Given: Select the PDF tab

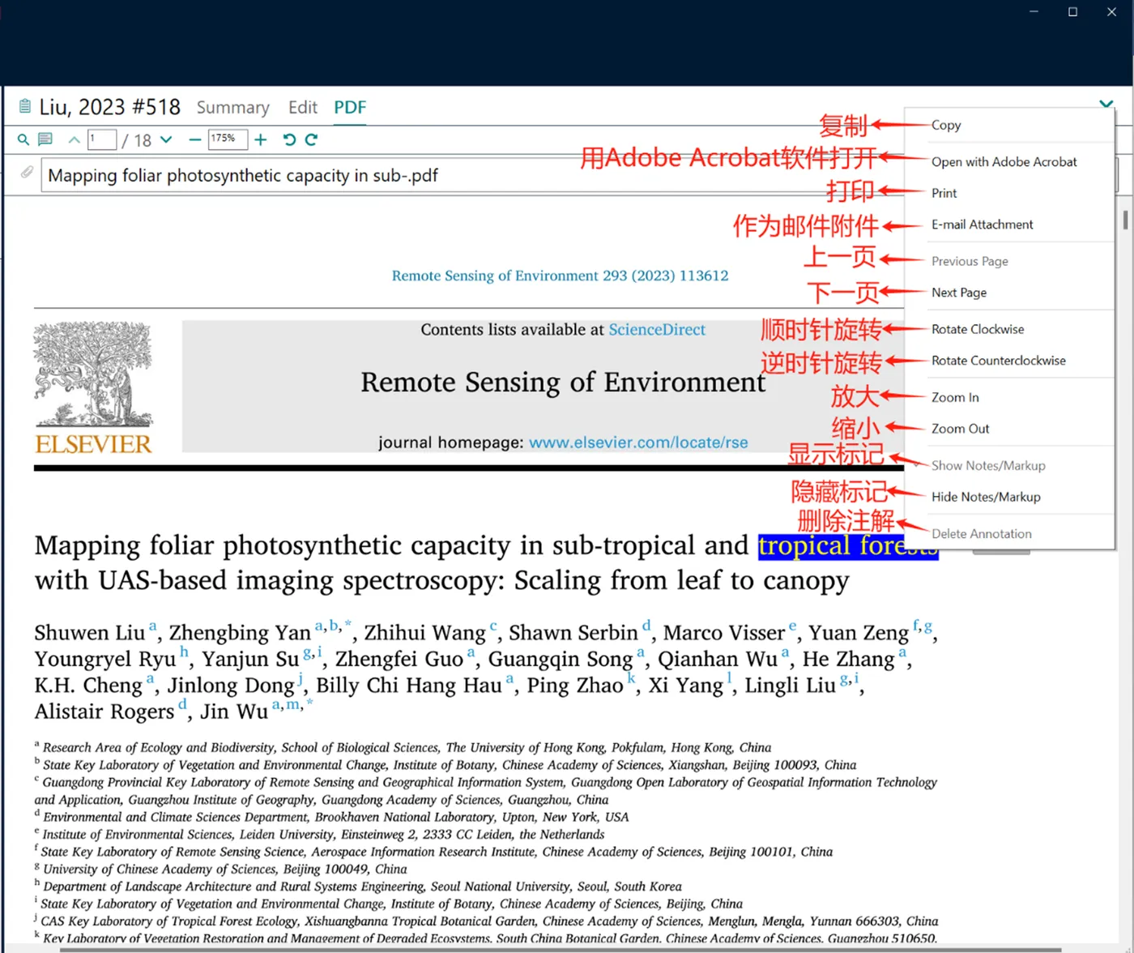Looking at the screenshot, I should click(350, 107).
